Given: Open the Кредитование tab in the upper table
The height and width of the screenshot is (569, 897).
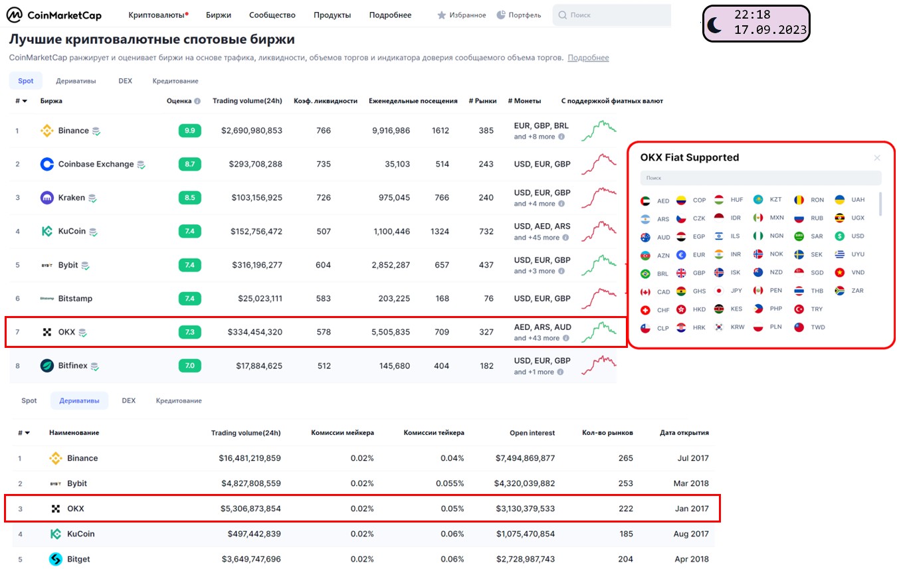Looking at the screenshot, I should [175, 81].
